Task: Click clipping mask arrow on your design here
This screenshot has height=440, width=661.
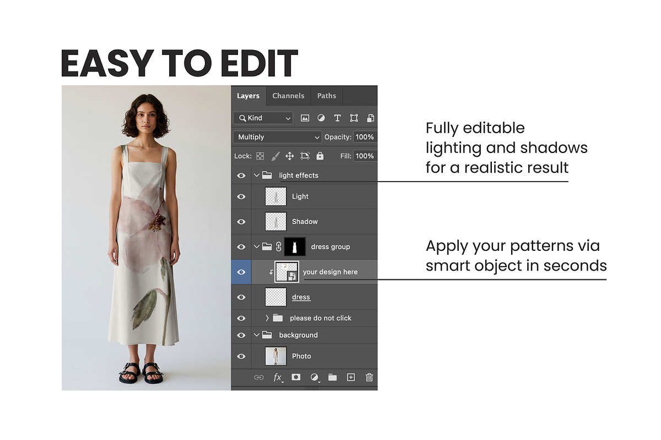Action: tap(271, 272)
